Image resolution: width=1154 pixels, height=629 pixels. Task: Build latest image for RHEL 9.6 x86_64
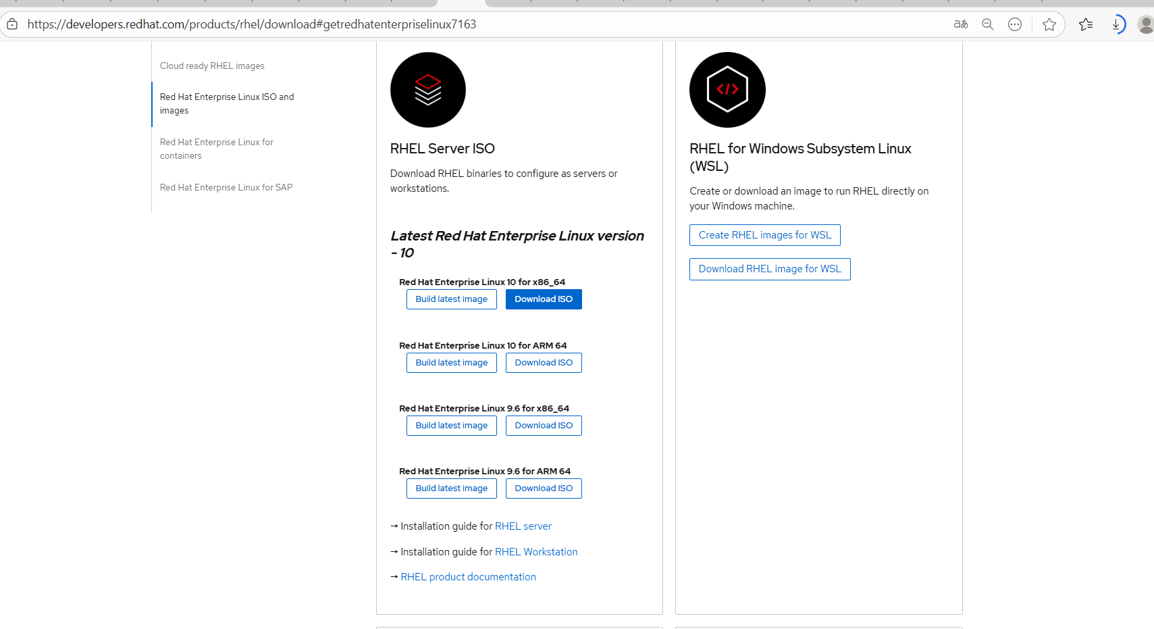452,426
